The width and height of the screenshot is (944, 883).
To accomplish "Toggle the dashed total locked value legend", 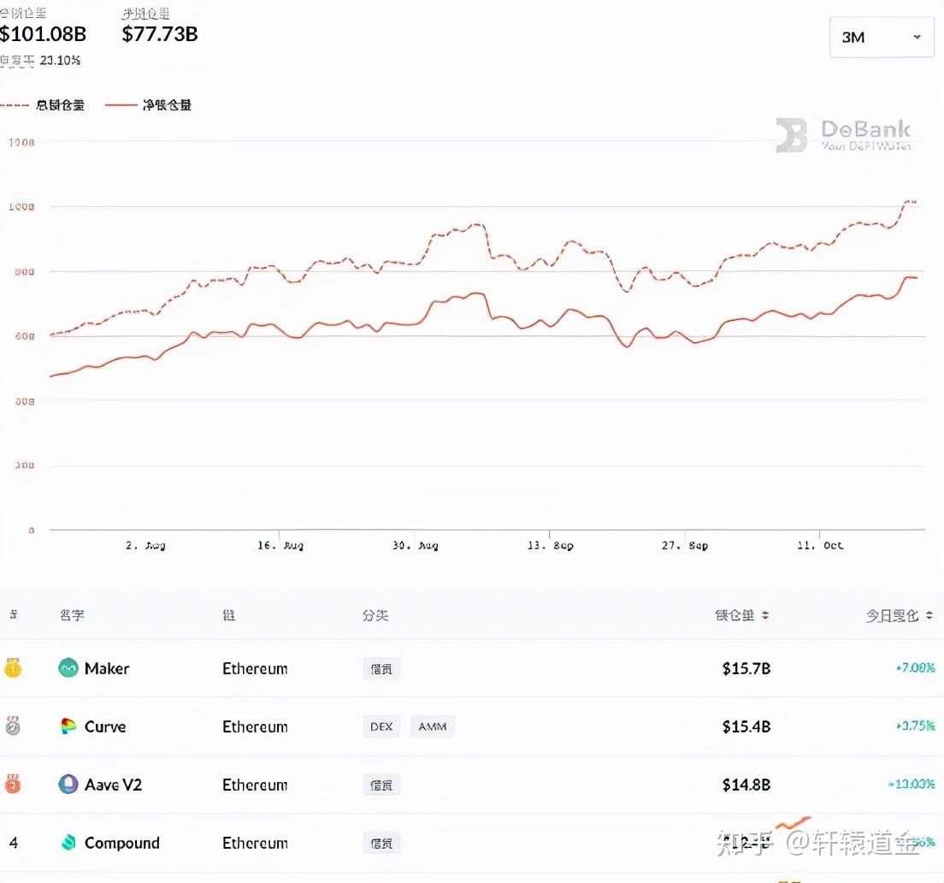I will (42, 105).
